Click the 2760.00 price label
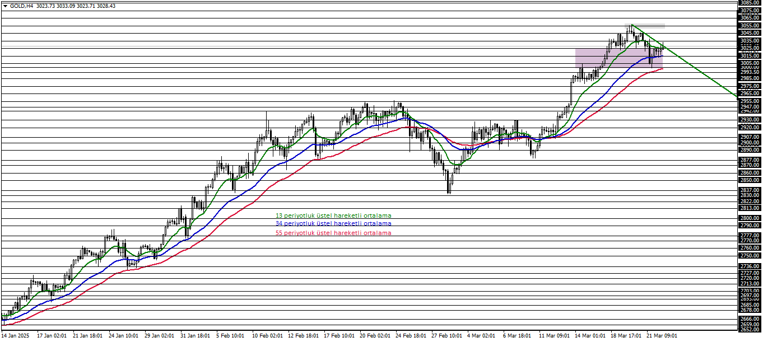Screen dimensions: 763x342 click(749, 248)
